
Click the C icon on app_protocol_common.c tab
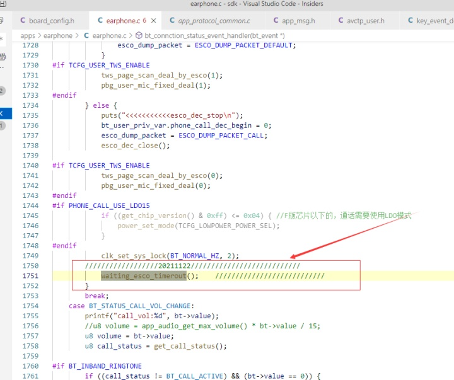click(172, 21)
